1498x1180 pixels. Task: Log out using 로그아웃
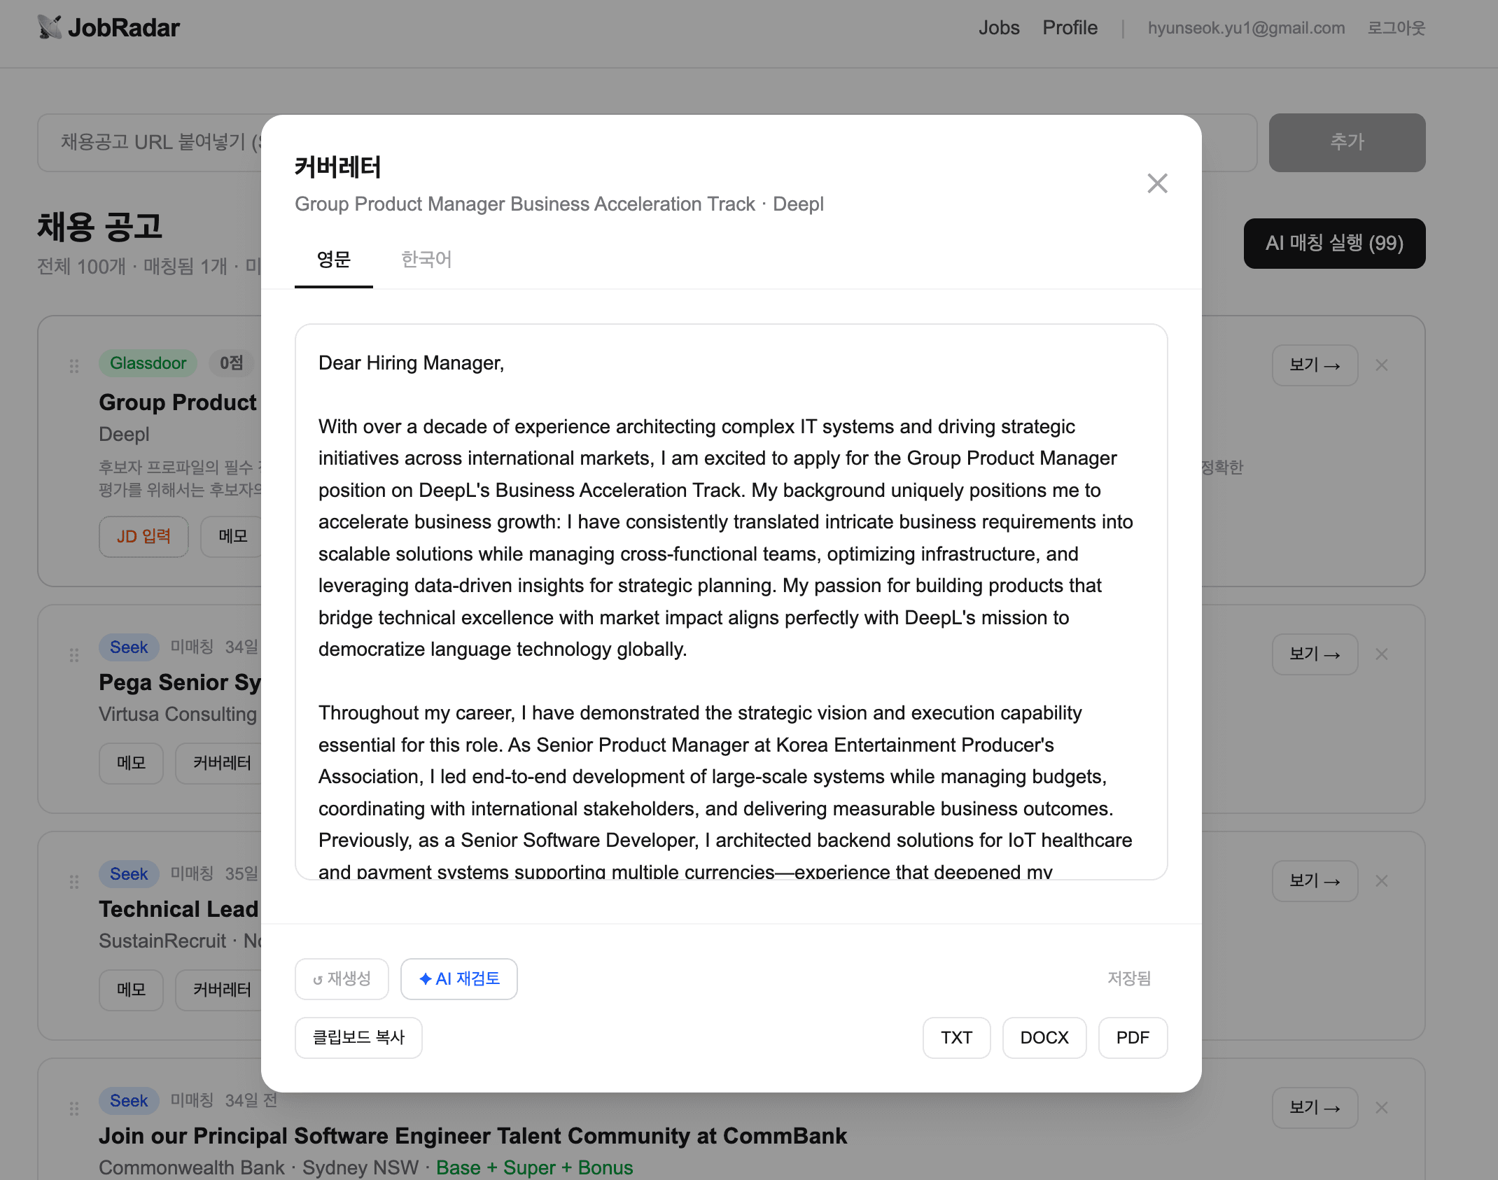[1396, 28]
